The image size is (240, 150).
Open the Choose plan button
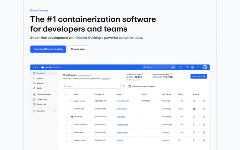click(78, 49)
